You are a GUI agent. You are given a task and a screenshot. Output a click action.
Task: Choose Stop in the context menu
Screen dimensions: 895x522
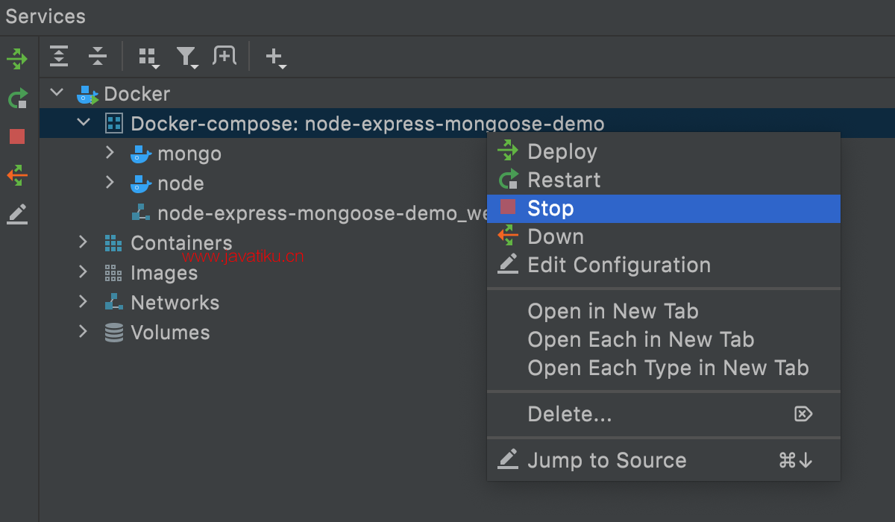664,208
